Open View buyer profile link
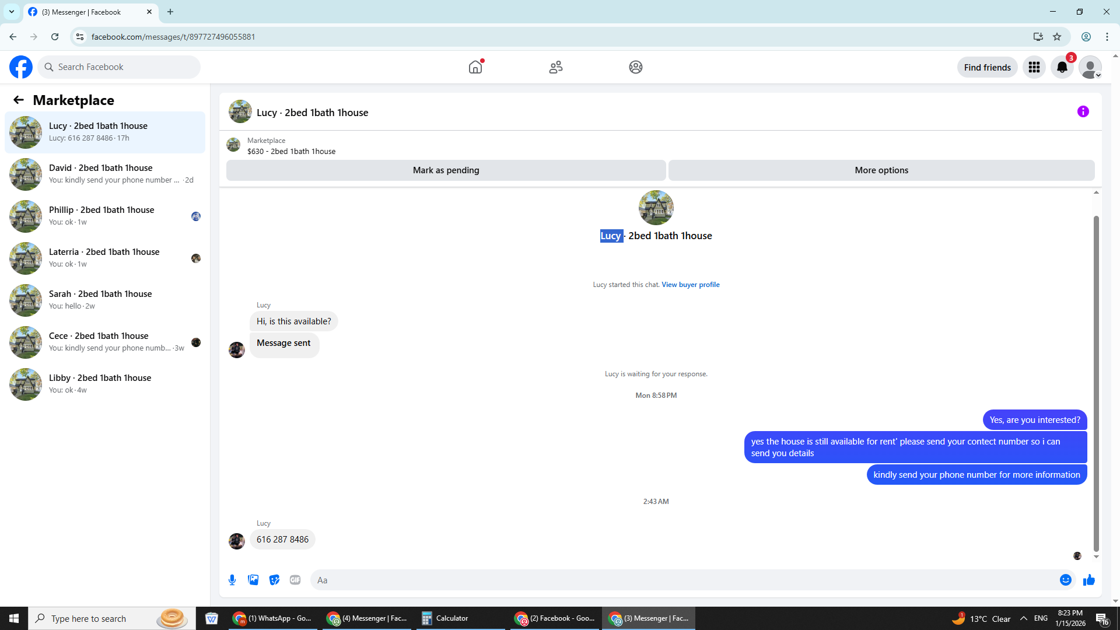Viewport: 1120px width, 630px height. (690, 285)
